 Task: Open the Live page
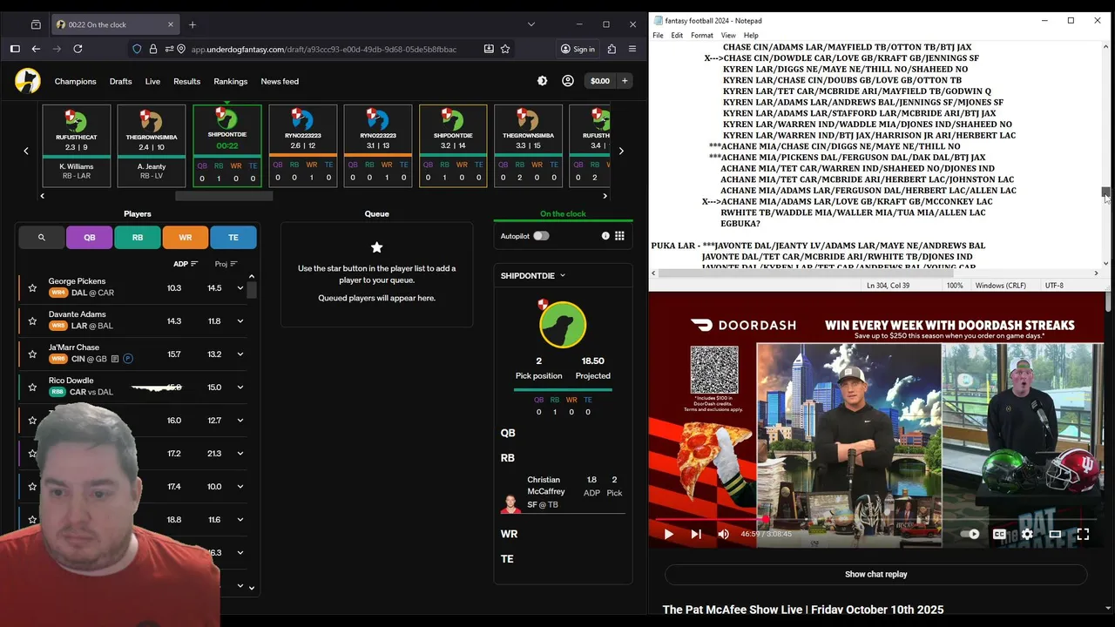pos(152,81)
